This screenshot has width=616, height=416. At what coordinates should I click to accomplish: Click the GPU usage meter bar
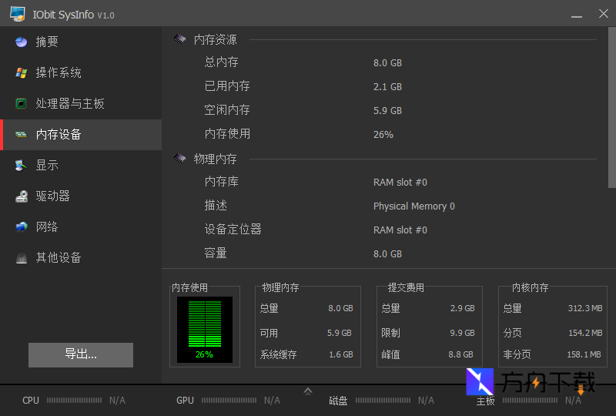click(x=229, y=401)
